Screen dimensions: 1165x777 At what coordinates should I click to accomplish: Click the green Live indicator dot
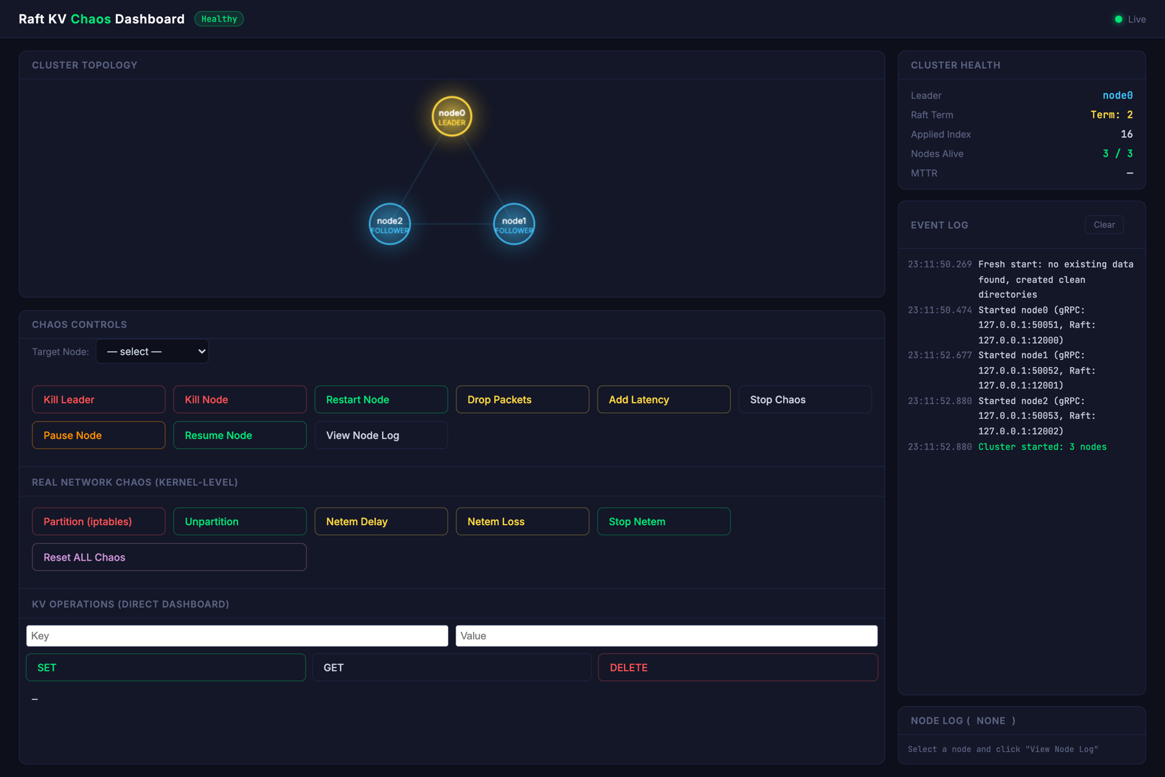point(1118,19)
